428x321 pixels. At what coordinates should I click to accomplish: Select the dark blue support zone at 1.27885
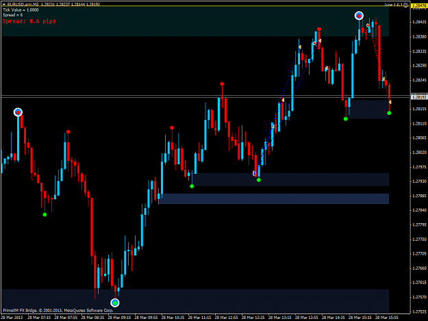point(274,198)
